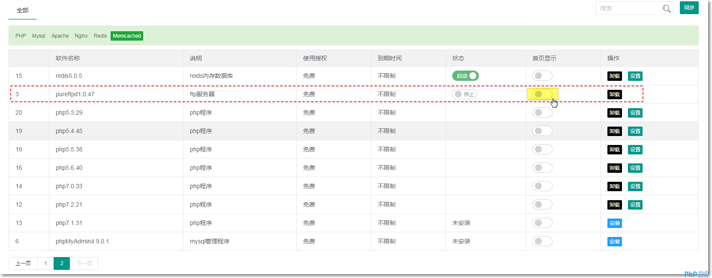Viewport: 712px width, 278px height.
Task: Enable homepage display for php5.3.29
Action: pyautogui.click(x=542, y=112)
